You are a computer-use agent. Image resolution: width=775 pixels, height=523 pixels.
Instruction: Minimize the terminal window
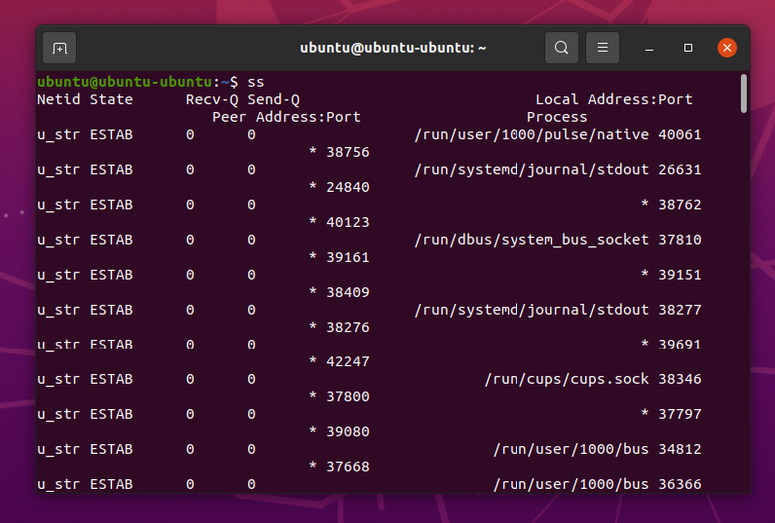tap(649, 48)
